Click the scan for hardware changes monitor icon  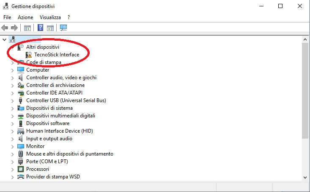[63, 28]
